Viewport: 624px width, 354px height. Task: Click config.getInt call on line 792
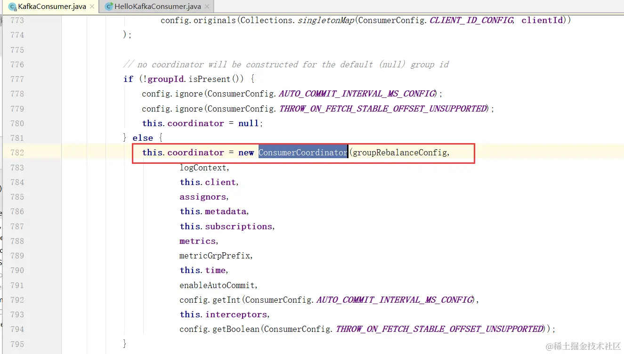click(x=210, y=300)
